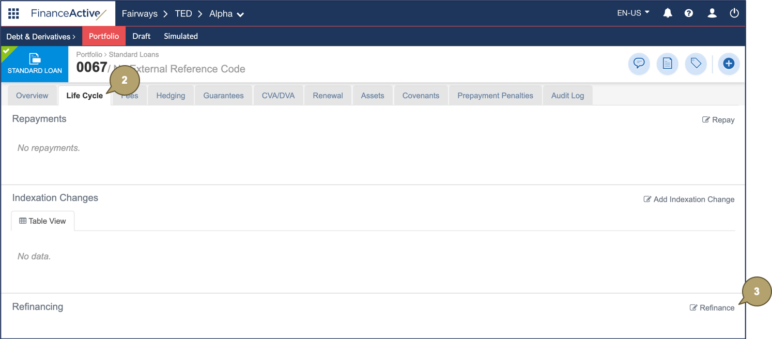Click the blue plus add button

pos(729,64)
